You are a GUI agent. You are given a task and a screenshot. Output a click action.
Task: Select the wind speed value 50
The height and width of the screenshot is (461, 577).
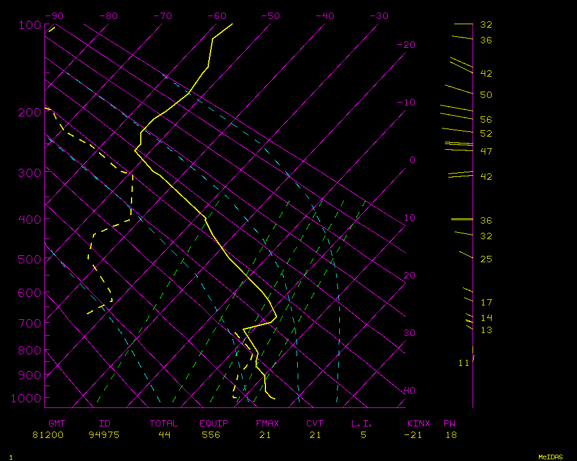pyautogui.click(x=486, y=95)
